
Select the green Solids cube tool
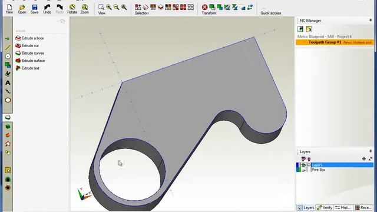click(8, 127)
